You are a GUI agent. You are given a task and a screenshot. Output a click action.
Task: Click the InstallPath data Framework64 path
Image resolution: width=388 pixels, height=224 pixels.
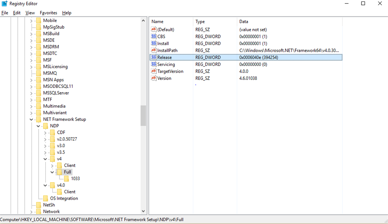[x=289, y=50]
